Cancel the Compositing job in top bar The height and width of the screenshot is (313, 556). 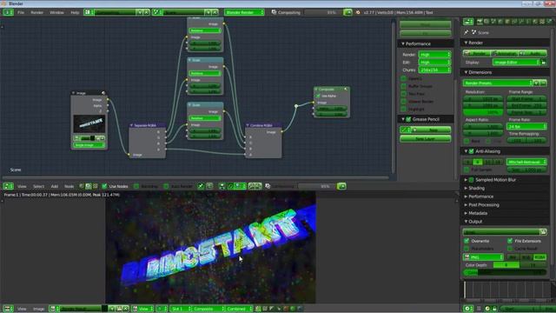pos(347,12)
